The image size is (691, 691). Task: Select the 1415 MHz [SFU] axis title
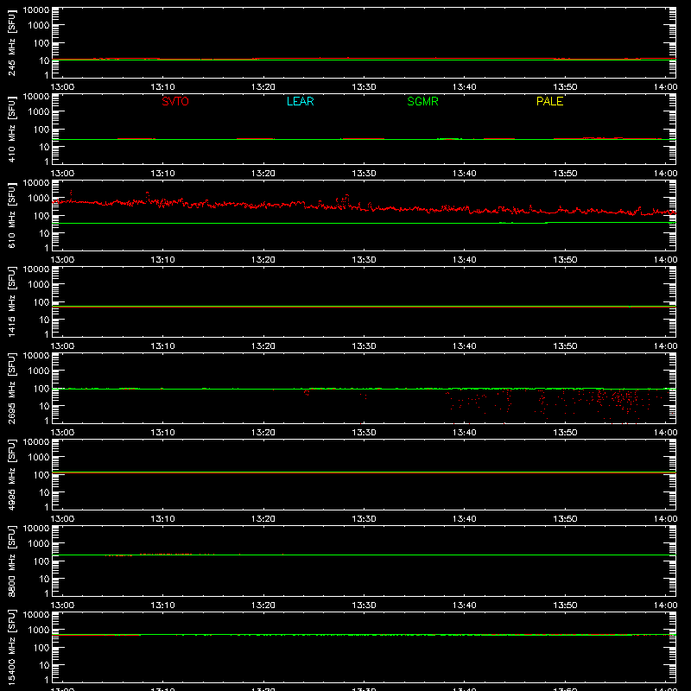click(x=11, y=301)
